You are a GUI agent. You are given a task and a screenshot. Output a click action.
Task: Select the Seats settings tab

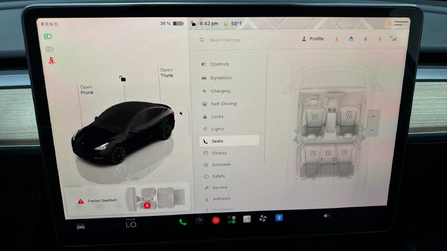click(229, 141)
